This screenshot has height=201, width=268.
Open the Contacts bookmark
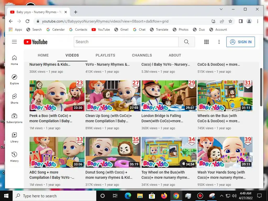[78, 30]
